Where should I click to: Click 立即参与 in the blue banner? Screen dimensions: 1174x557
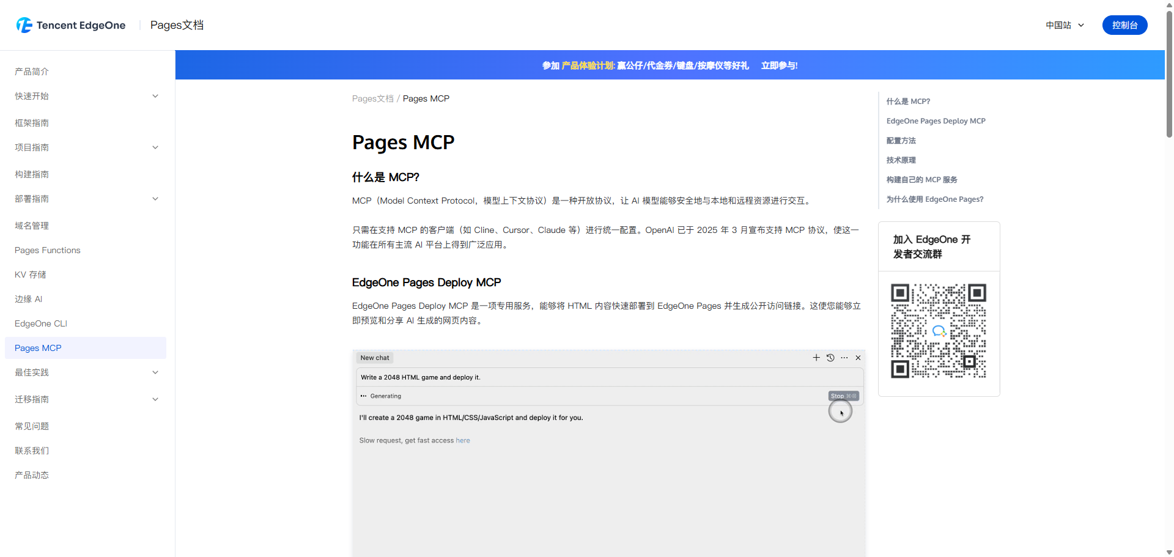pos(779,65)
